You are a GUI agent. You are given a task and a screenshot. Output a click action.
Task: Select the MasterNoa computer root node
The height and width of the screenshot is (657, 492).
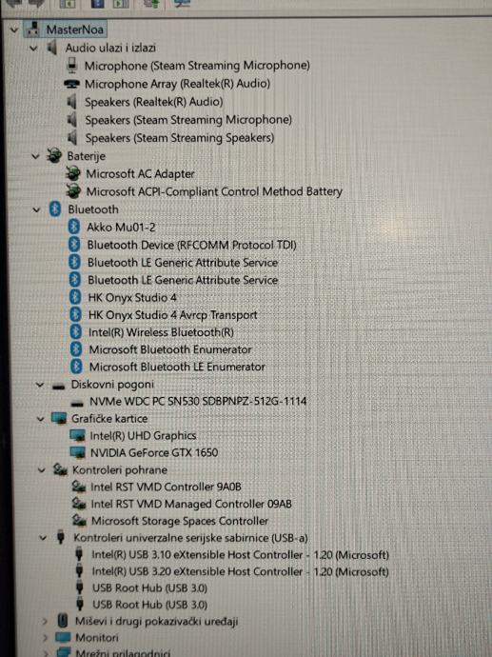pyautogui.click(x=74, y=30)
